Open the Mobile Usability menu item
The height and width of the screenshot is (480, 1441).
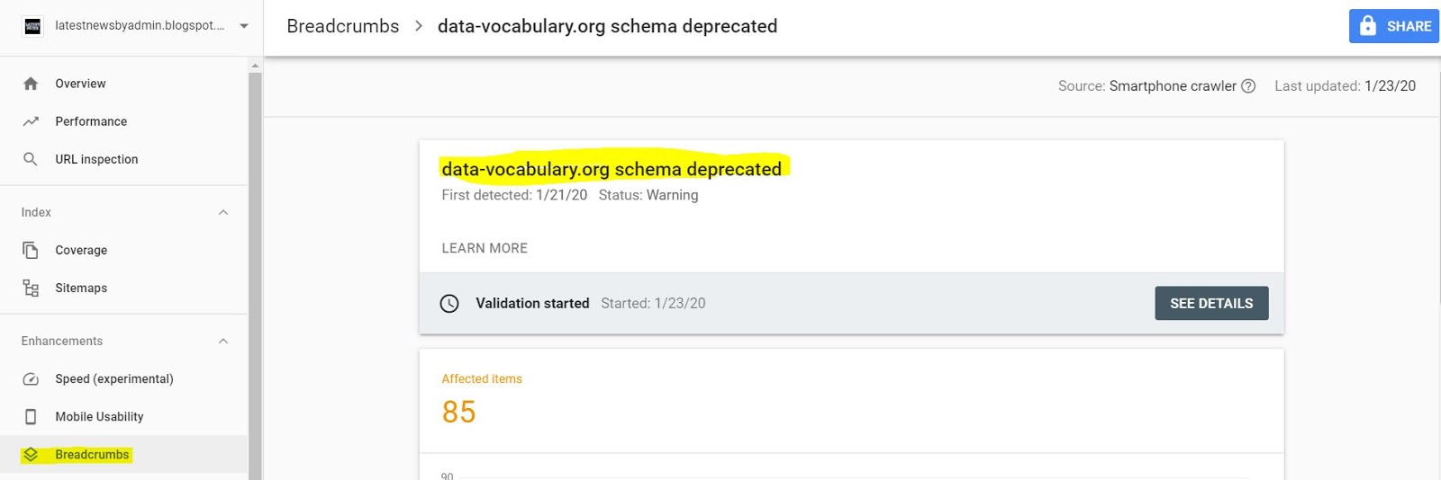pos(124,416)
